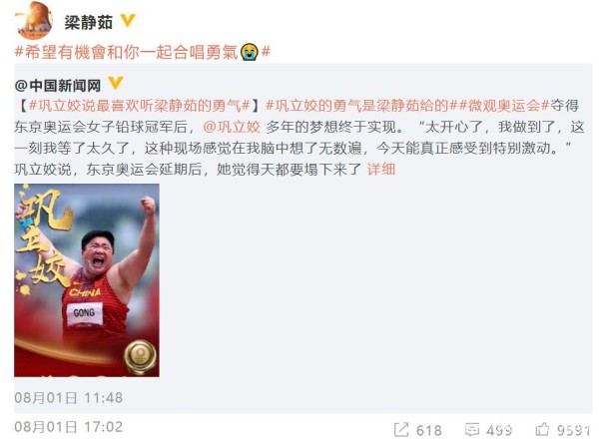Viewport: 599px width, 442px height.
Task: Click the crying emoji in hashtag
Action: pos(250,52)
